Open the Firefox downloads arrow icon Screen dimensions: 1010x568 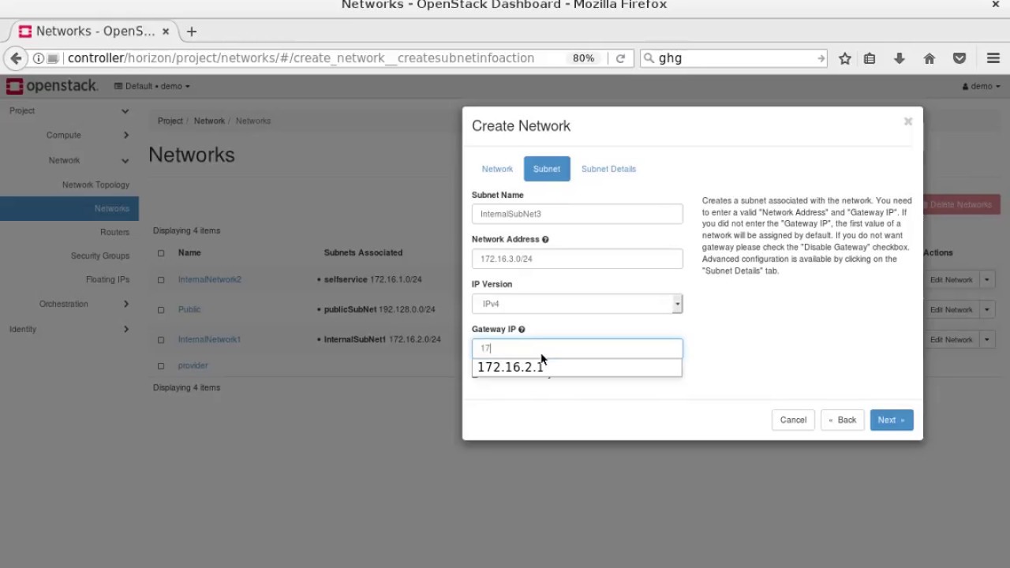[899, 58]
